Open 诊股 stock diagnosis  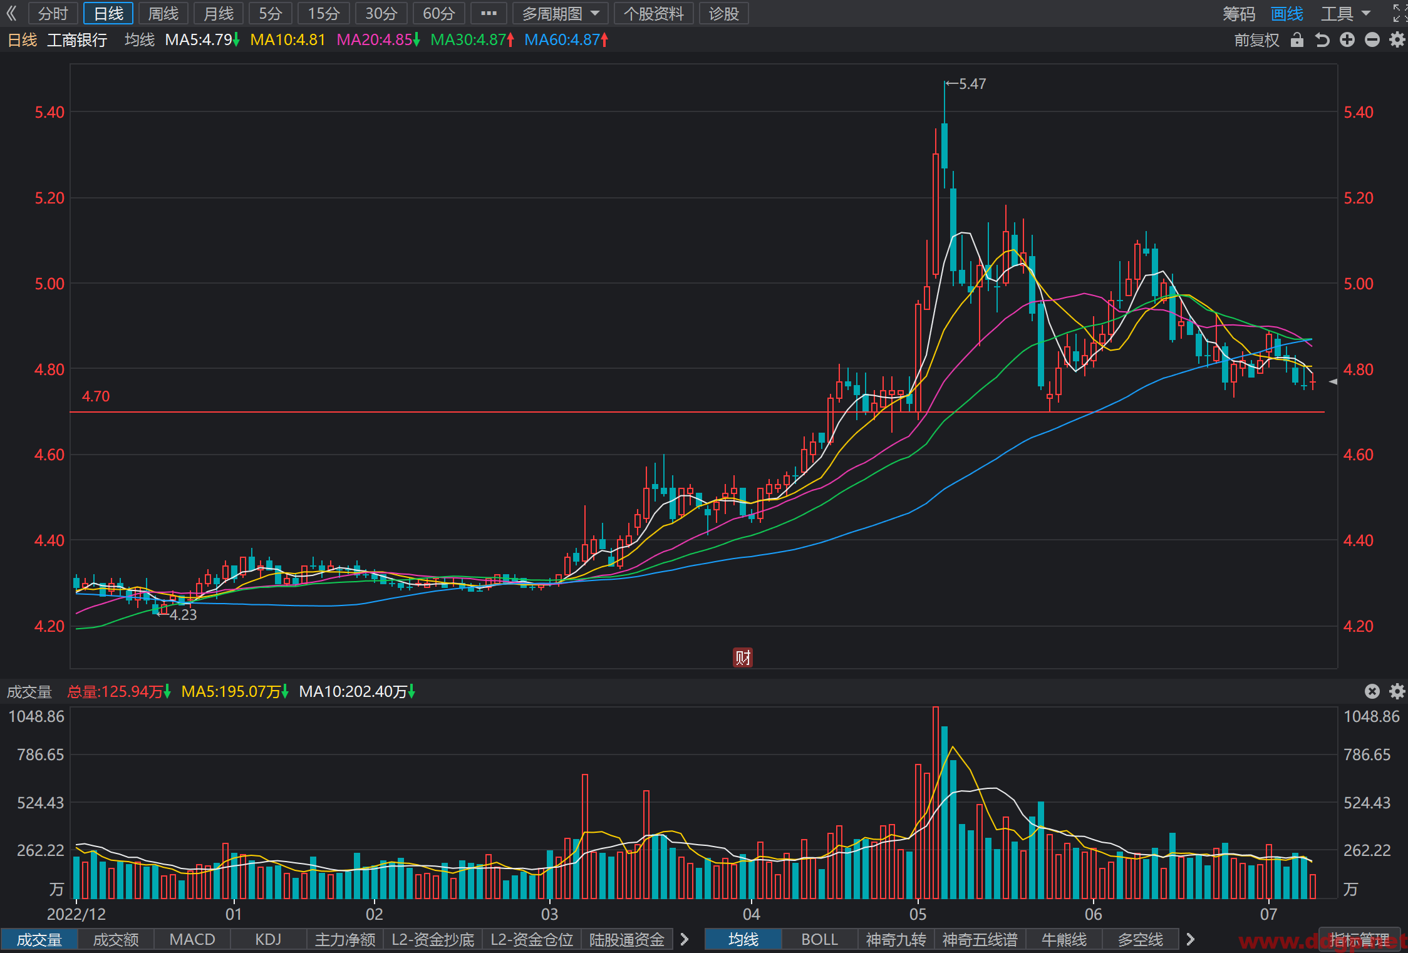point(724,13)
